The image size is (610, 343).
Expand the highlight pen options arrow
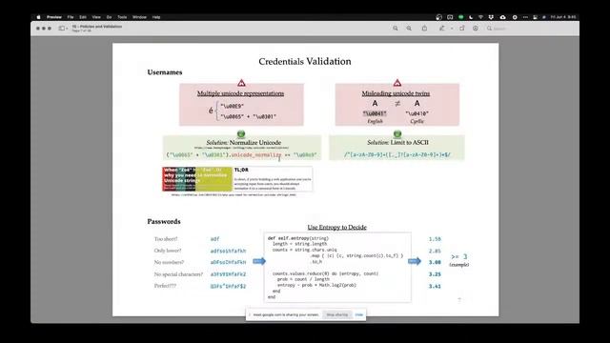[x=452, y=29]
